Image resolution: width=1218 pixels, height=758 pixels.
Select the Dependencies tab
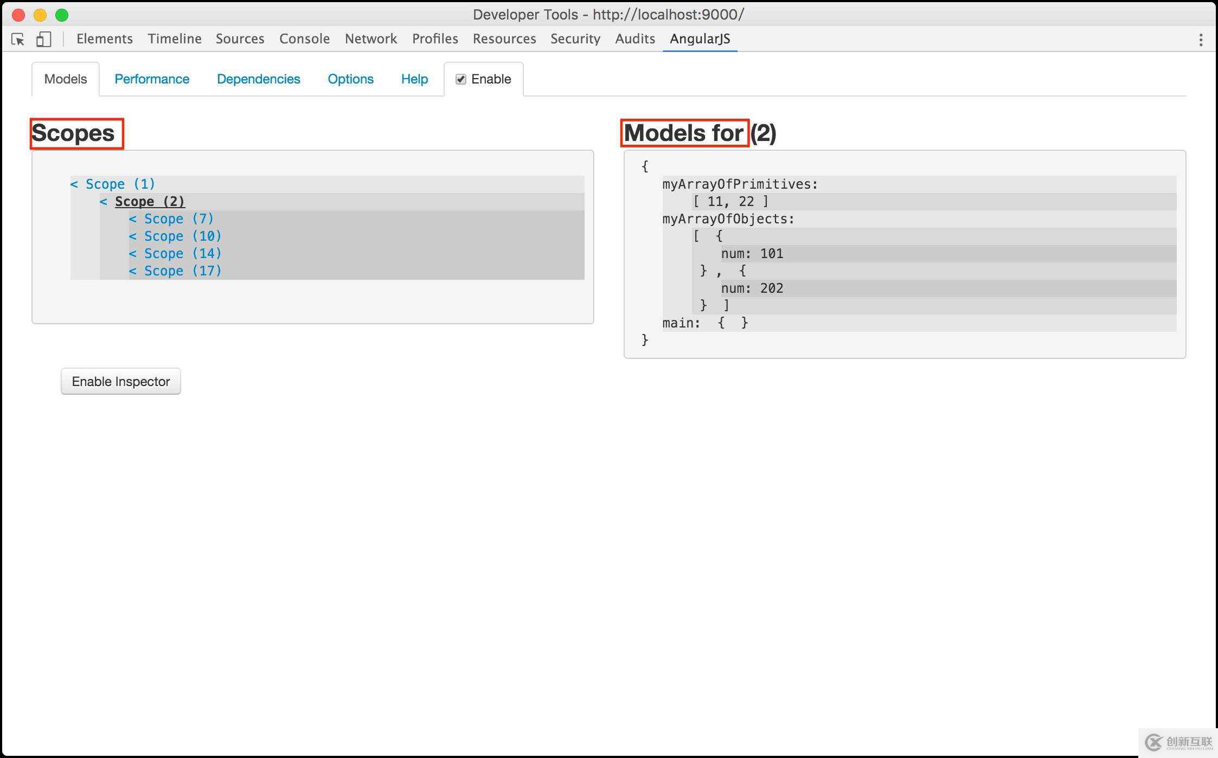pos(259,79)
